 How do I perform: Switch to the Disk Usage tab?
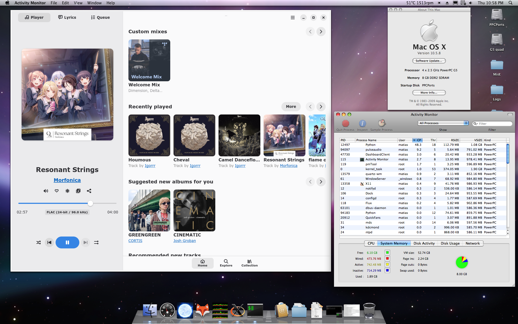click(450, 243)
